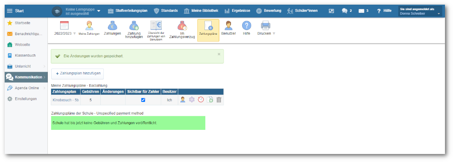Open Meine Bibliothek in top menu
Screen dimensions: 453x162
(x=201, y=11)
